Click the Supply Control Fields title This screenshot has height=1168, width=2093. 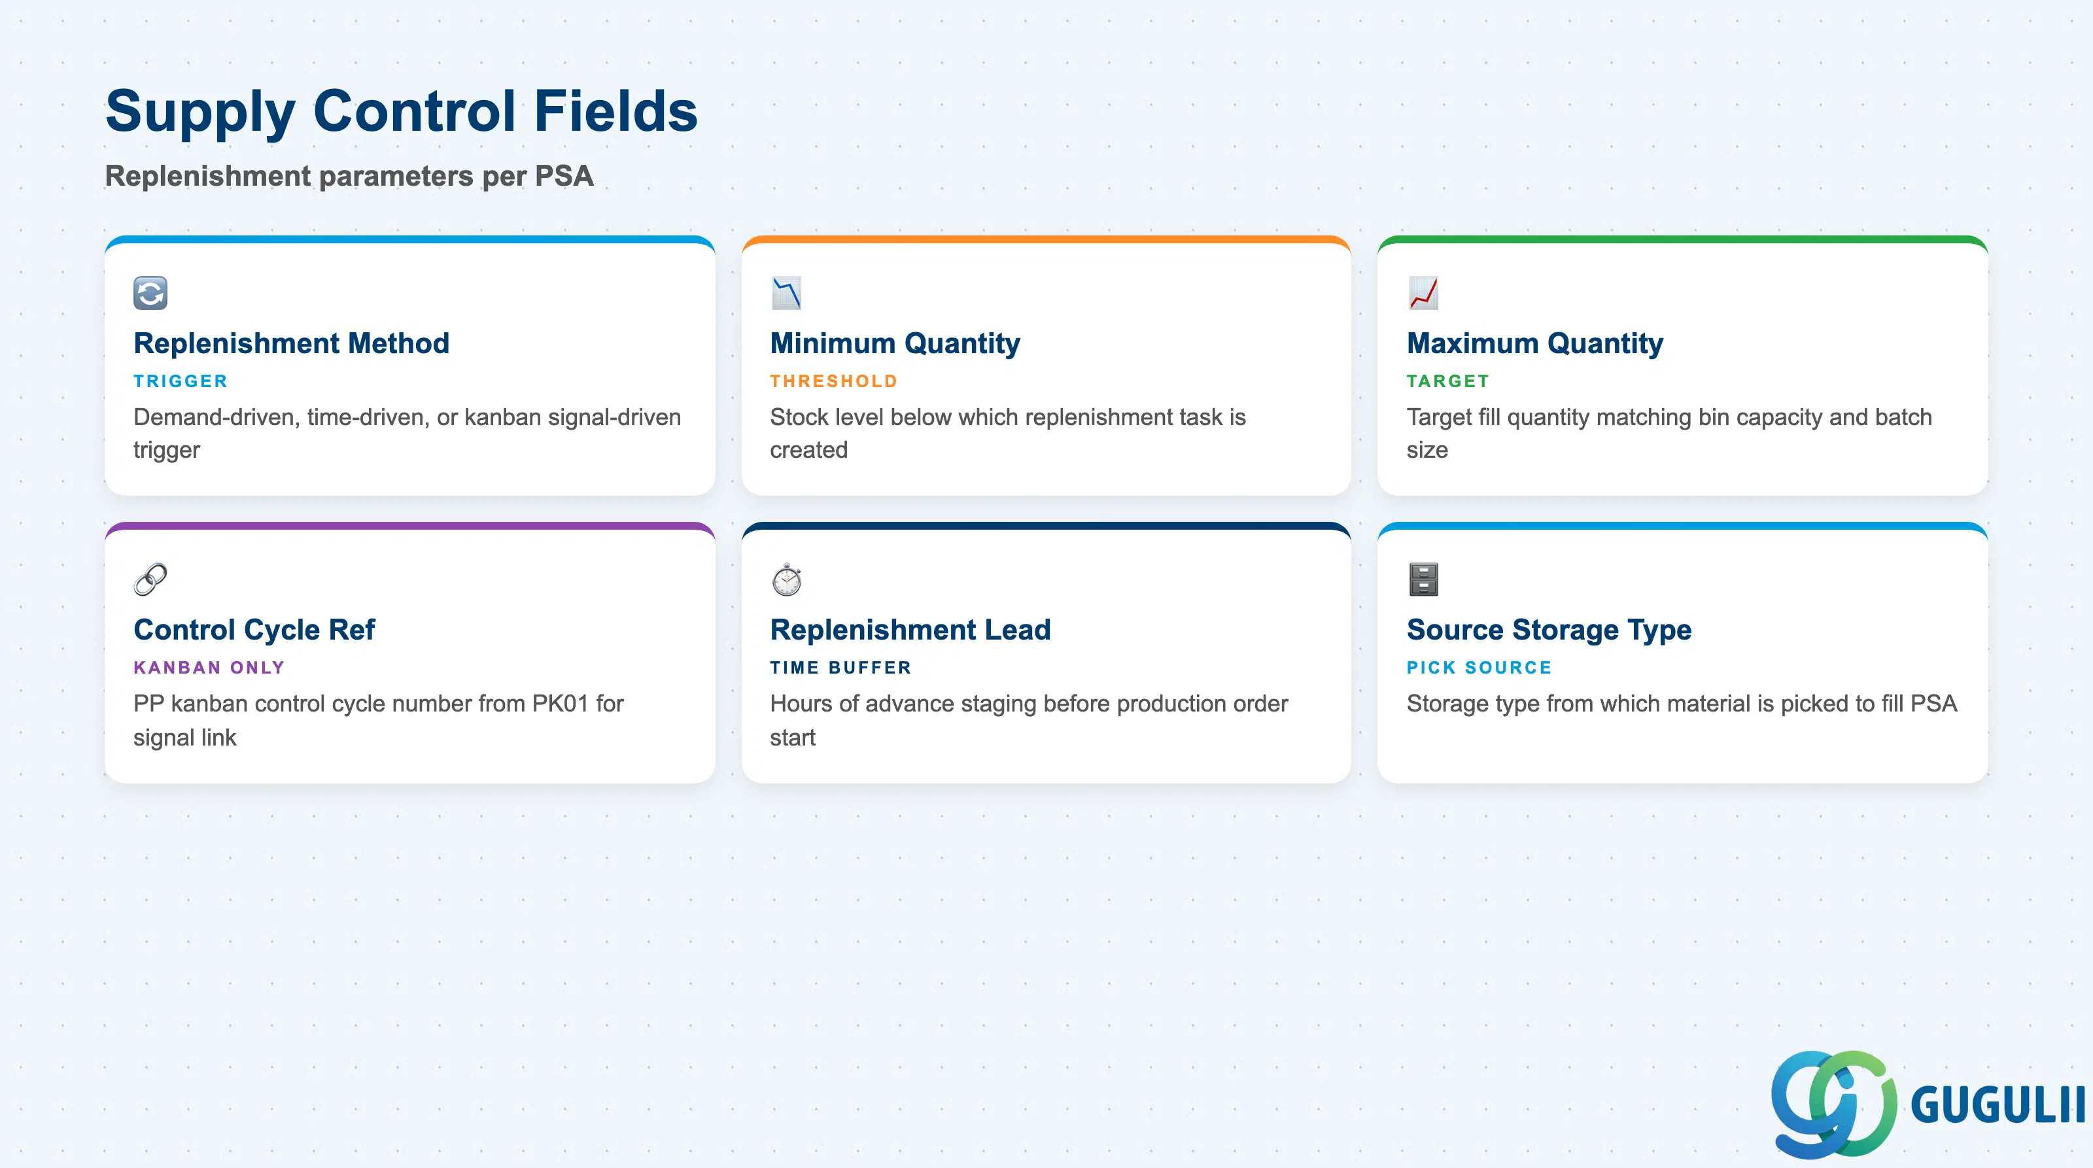pos(402,111)
